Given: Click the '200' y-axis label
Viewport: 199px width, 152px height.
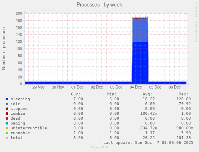Looking at the screenshot, I should [x=19, y=13].
